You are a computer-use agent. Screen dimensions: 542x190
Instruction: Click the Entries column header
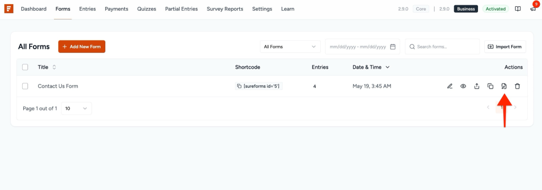click(x=320, y=67)
